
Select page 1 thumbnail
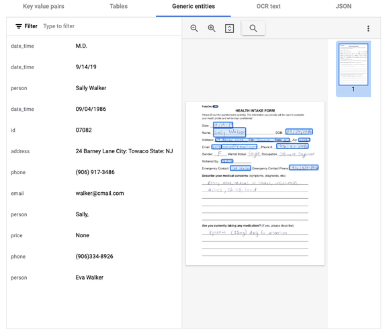coord(353,69)
